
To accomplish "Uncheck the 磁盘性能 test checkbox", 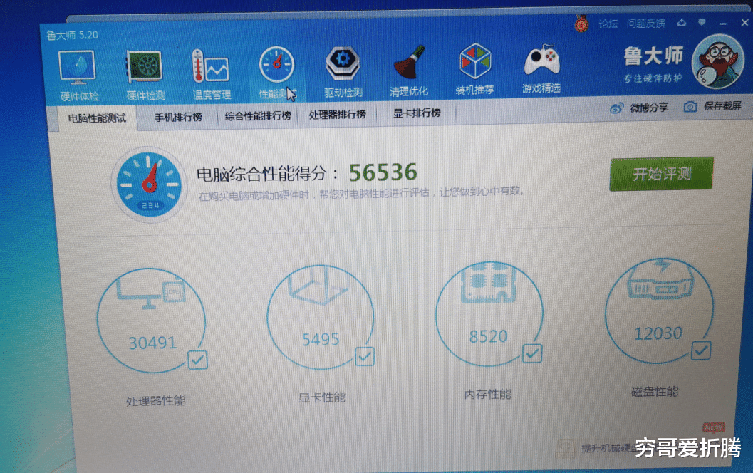I will click(x=701, y=350).
